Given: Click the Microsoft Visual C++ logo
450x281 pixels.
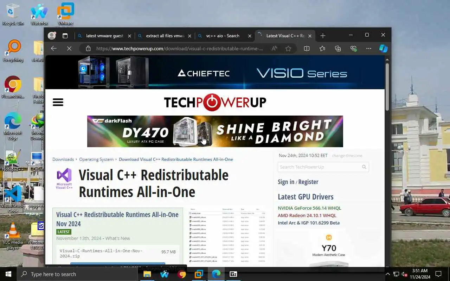Looking at the screenshot, I should pos(64,178).
